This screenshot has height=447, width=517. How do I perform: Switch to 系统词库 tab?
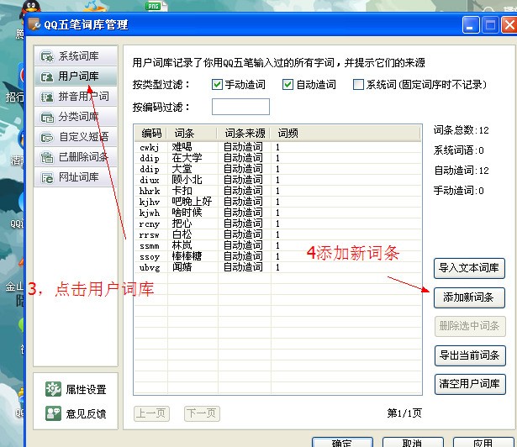(76, 56)
